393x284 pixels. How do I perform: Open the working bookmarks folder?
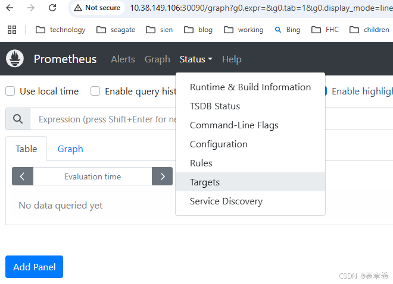244,30
